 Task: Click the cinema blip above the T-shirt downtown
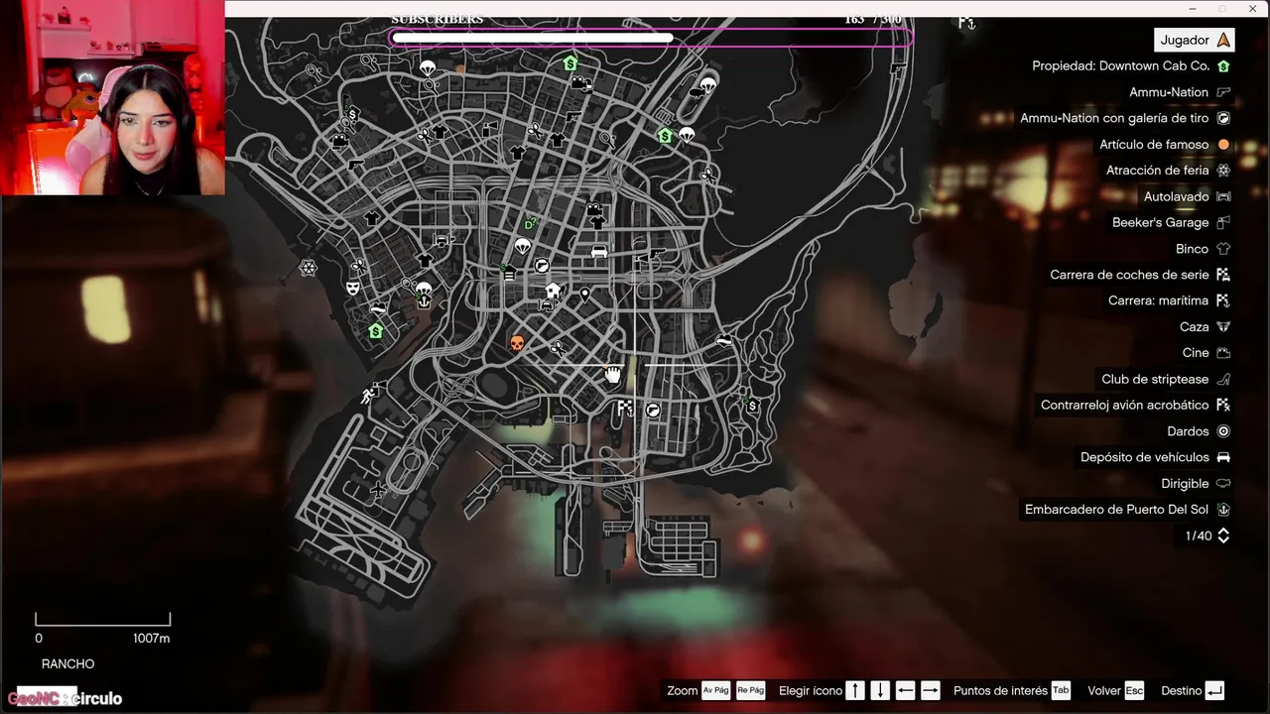(593, 209)
